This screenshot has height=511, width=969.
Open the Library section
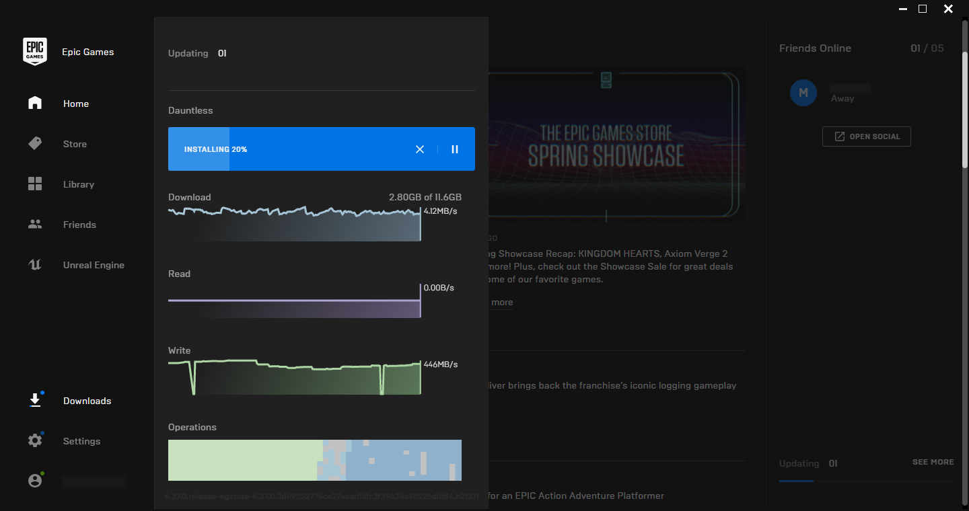click(x=79, y=184)
